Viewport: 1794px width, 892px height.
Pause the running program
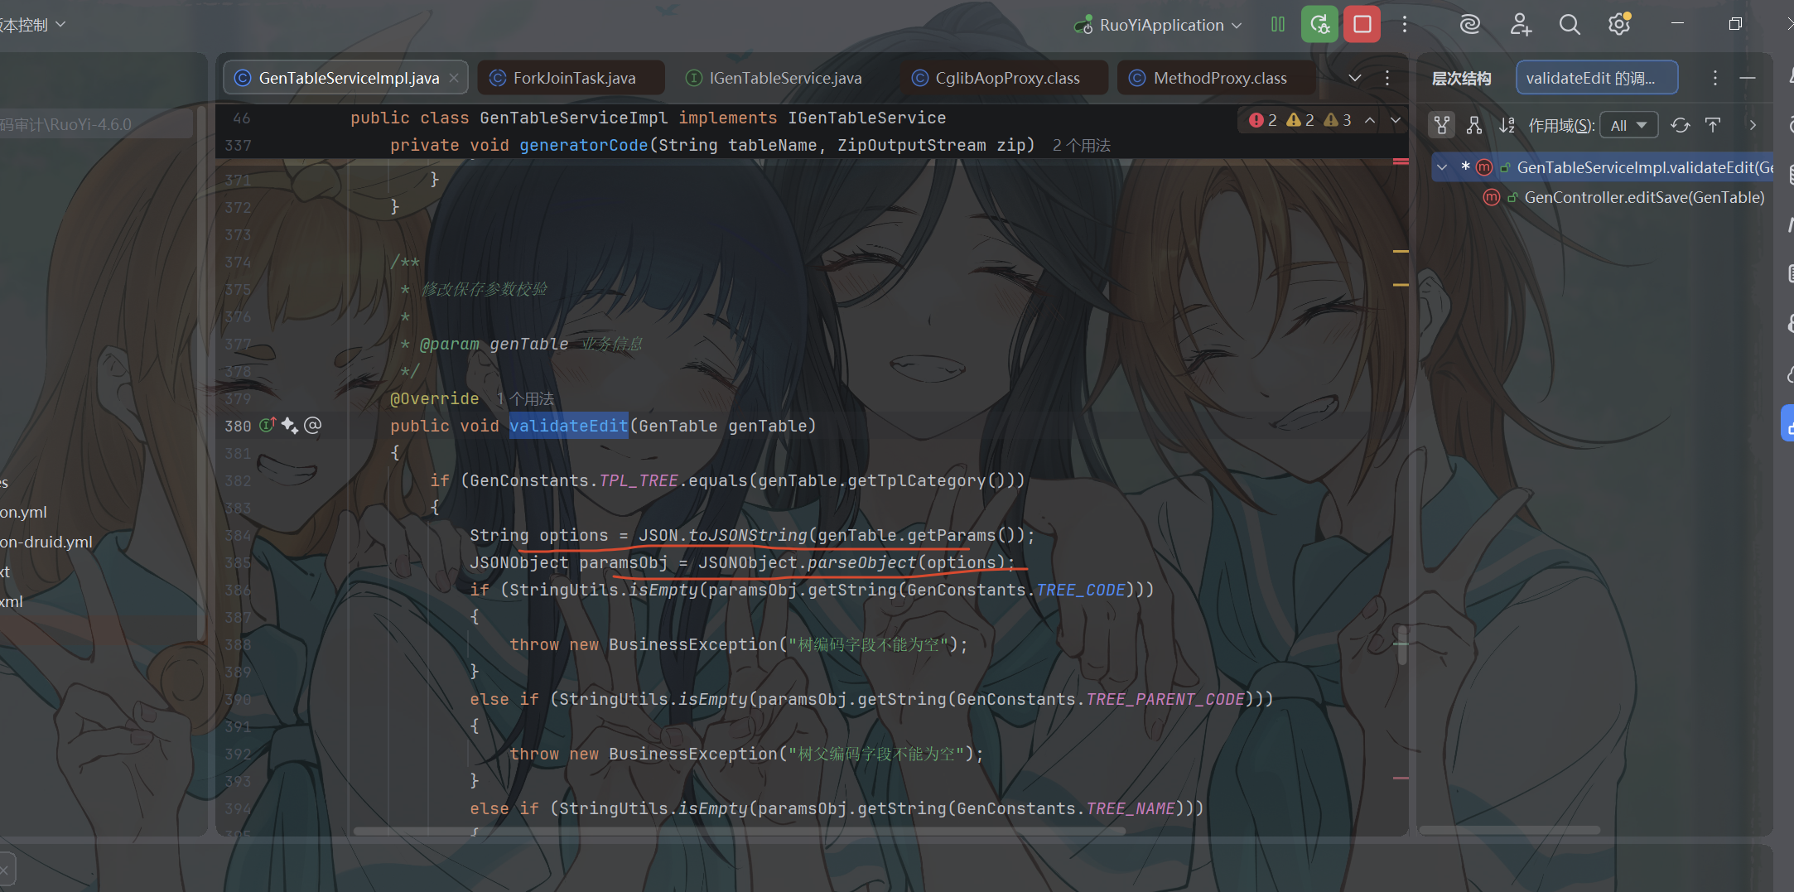[x=1278, y=25]
